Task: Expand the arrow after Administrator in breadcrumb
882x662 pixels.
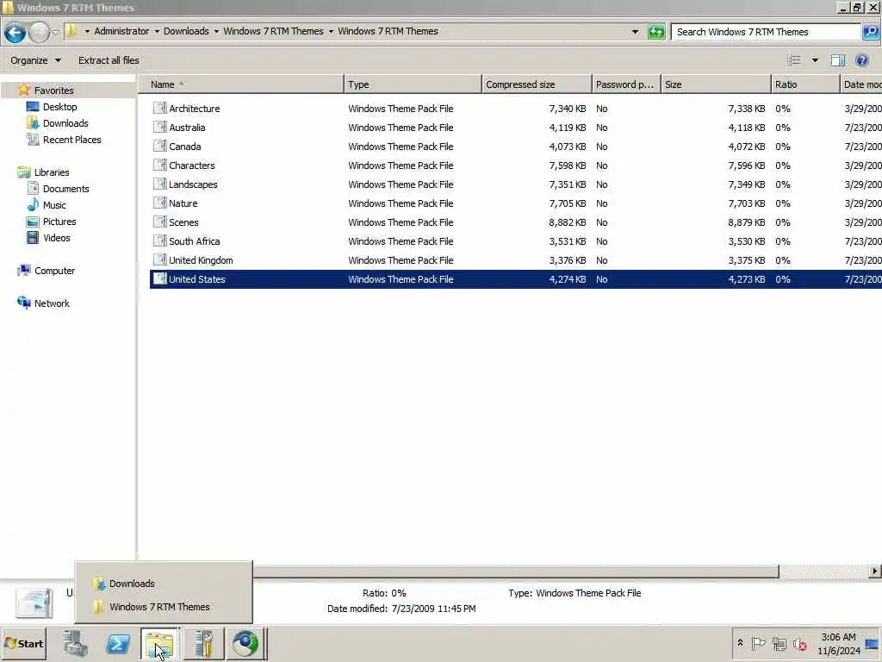Action: [157, 32]
